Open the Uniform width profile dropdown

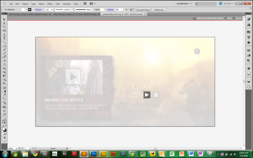(72, 10)
